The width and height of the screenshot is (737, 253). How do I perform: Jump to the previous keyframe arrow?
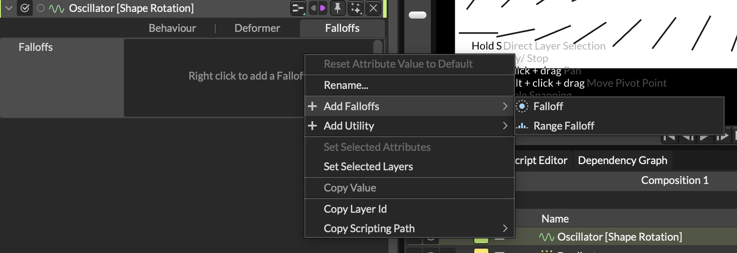coord(313,8)
